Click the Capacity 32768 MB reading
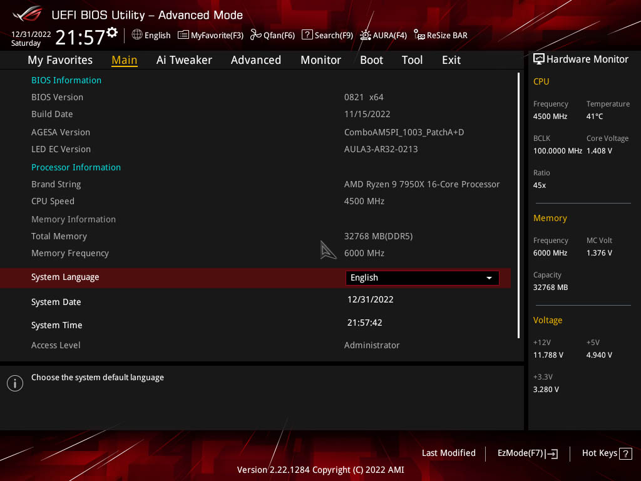The height and width of the screenshot is (481, 641). pyautogui.click(x=550, y=287)
